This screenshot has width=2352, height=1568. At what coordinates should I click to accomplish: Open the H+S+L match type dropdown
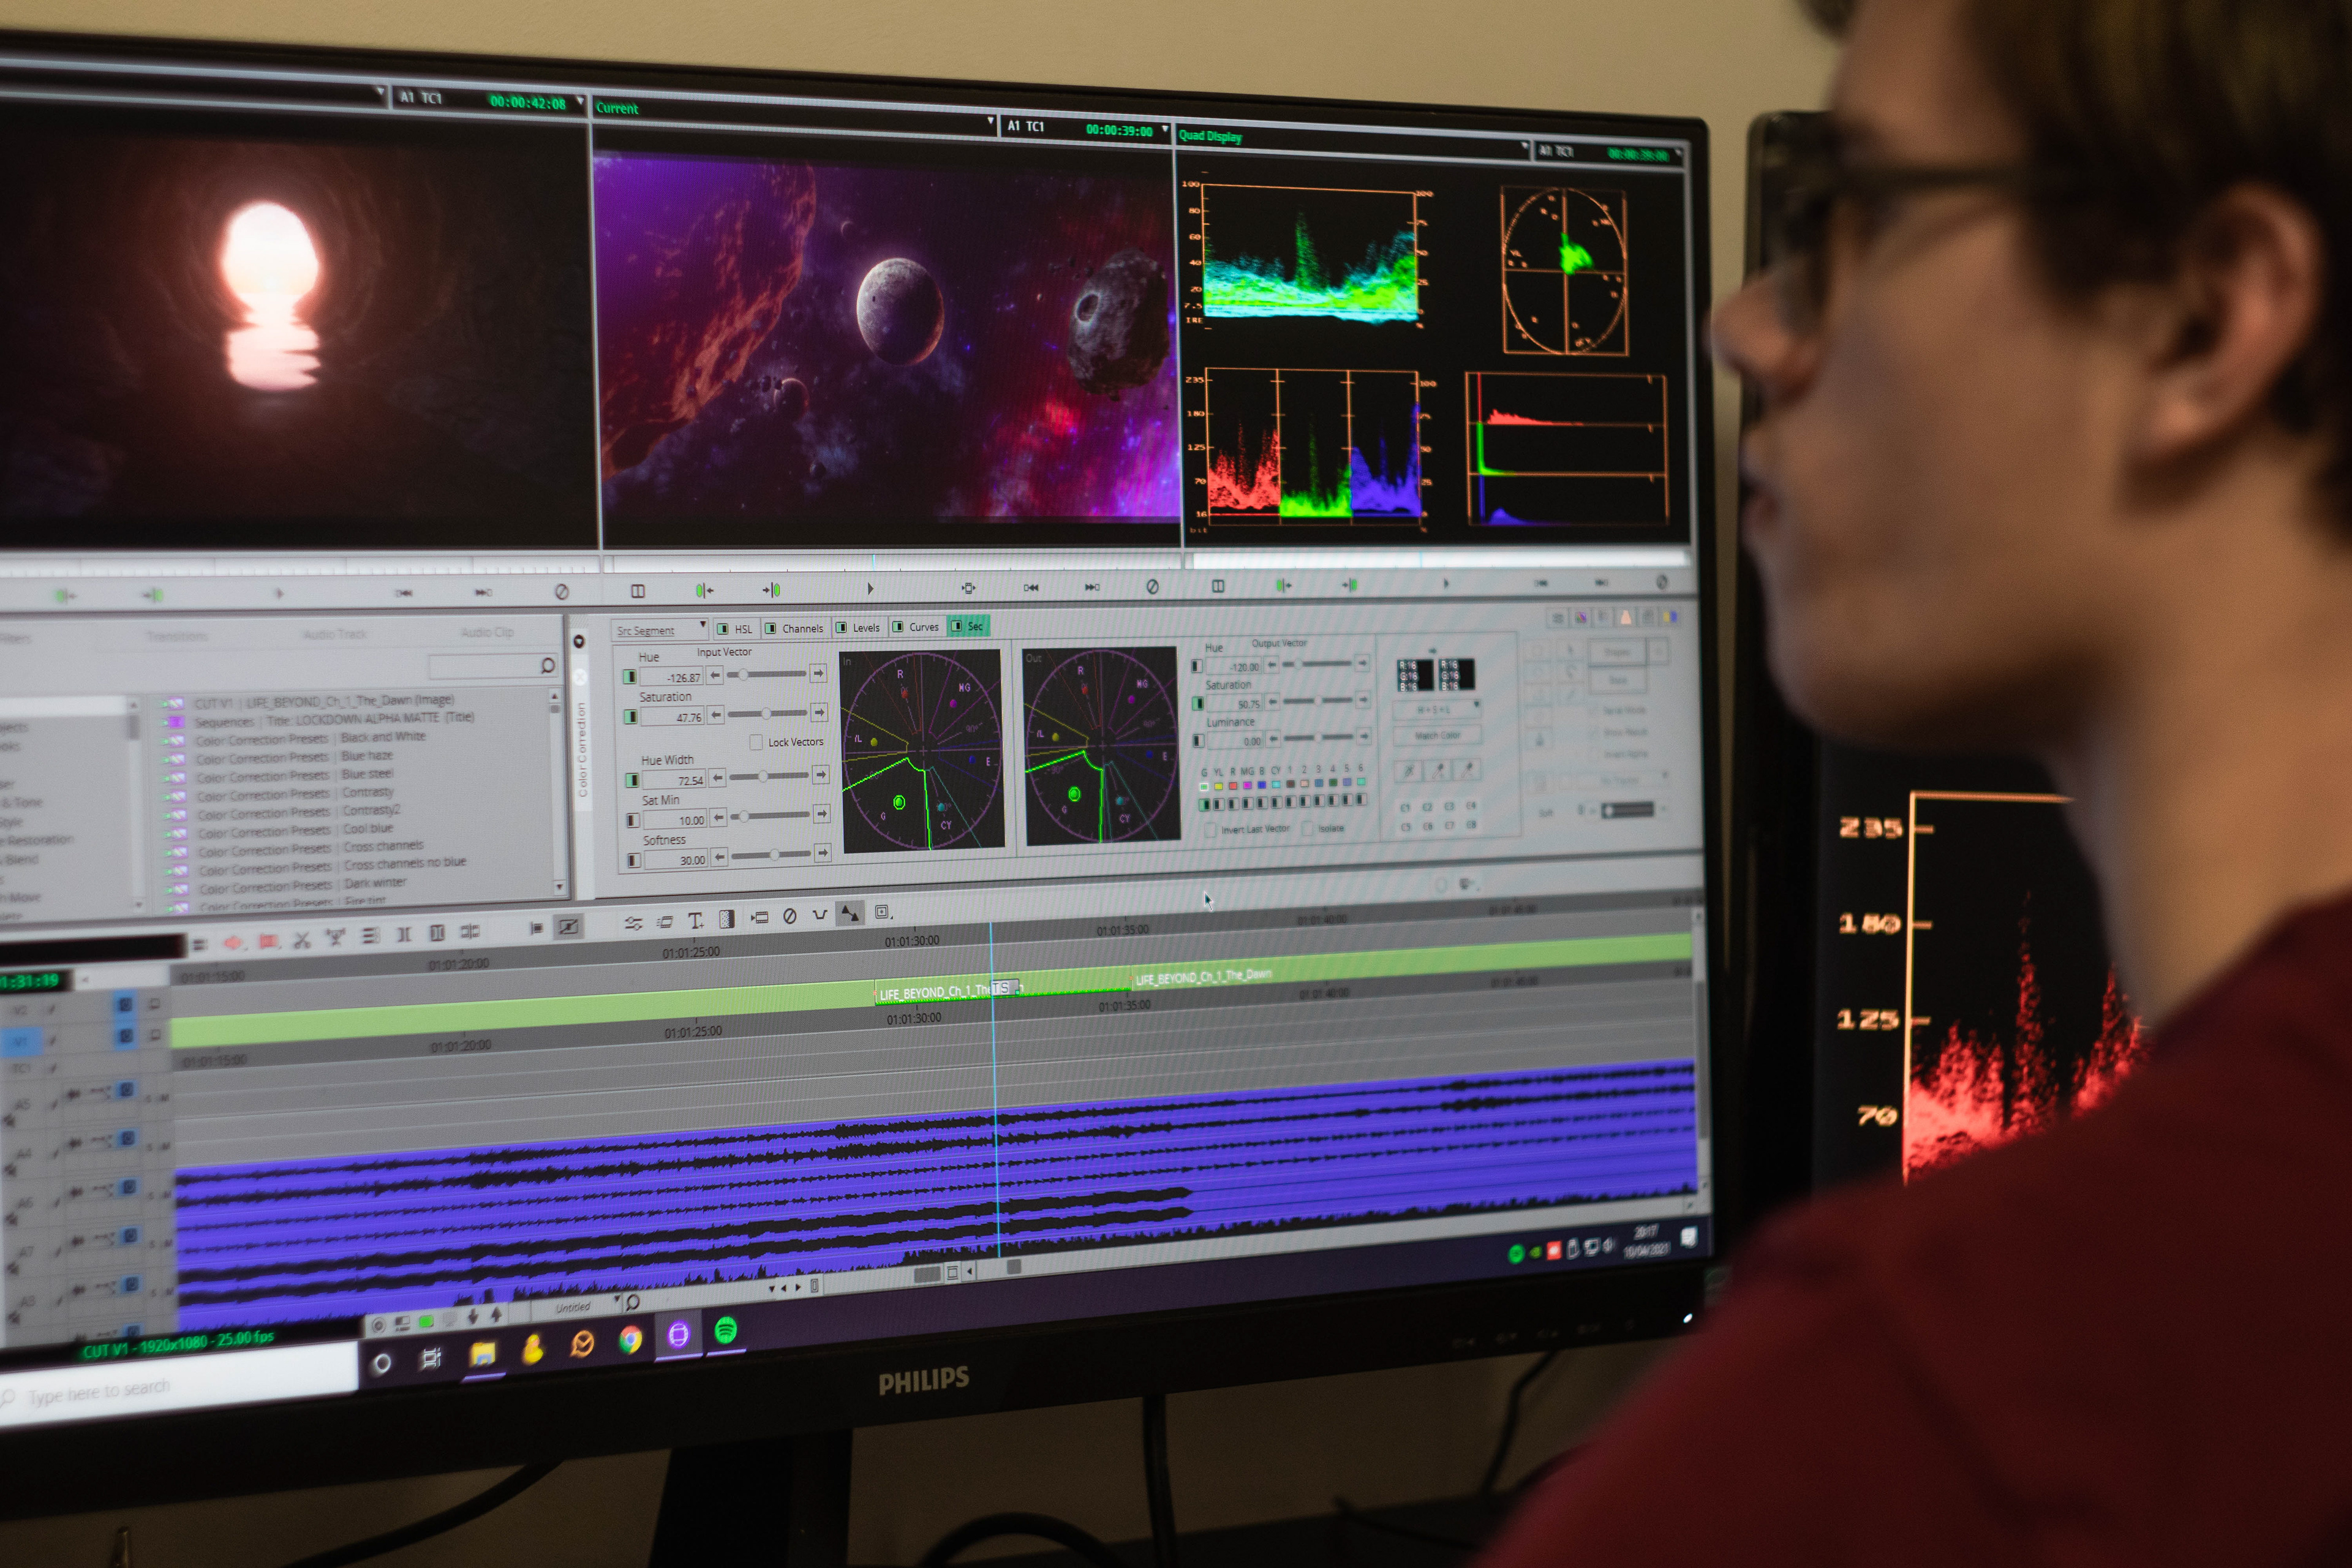point(1437,710)
